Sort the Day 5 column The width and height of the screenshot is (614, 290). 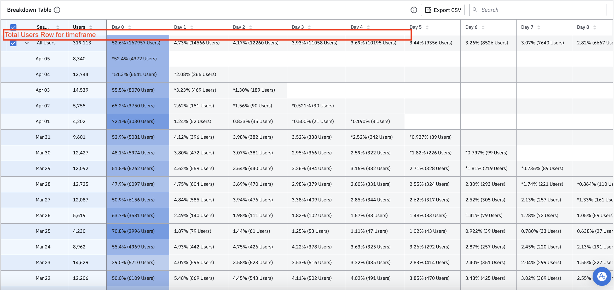pyautogui.click(x=427, y=27)
